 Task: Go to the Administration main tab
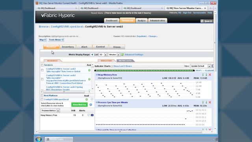click(x=157, y=21)
